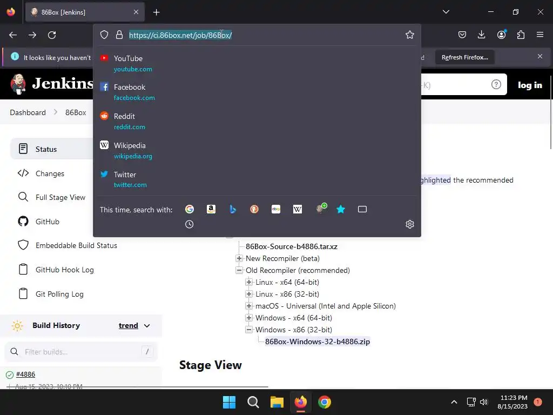Show site security lock information

[x=119, y=35]
